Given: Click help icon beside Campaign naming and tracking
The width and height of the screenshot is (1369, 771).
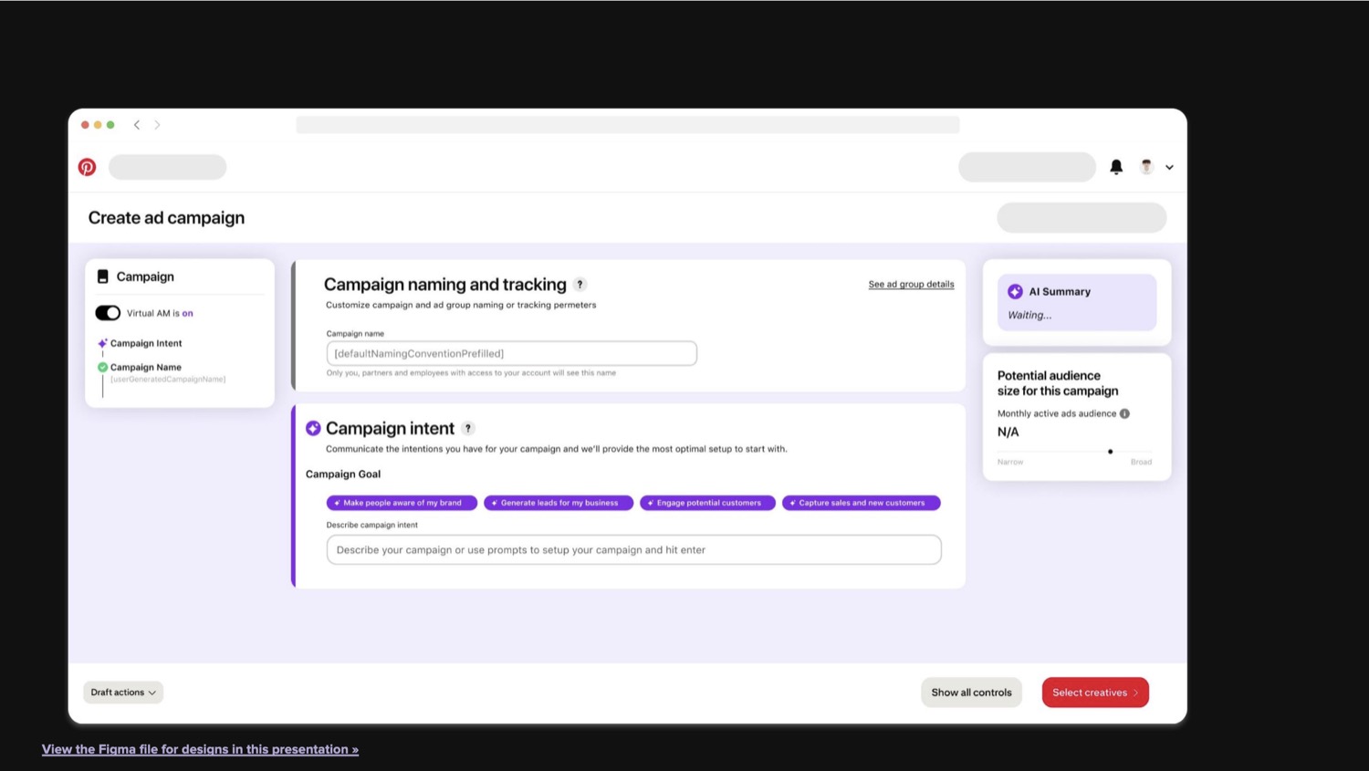Looking at the screenshot, I should click(x=580, y=285).
